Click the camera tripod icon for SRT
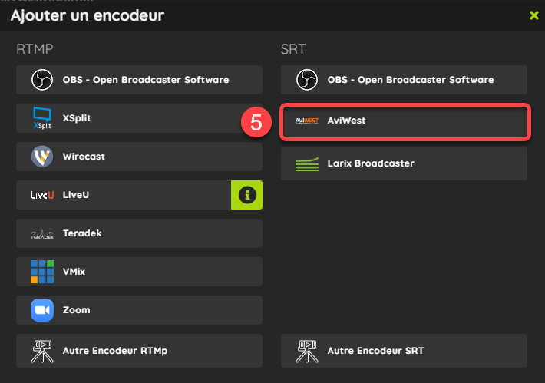 [x=307, y=351]
